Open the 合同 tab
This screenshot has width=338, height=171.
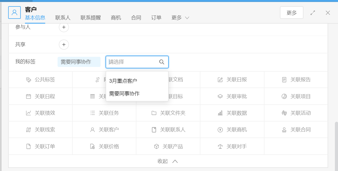pos(136,18)
